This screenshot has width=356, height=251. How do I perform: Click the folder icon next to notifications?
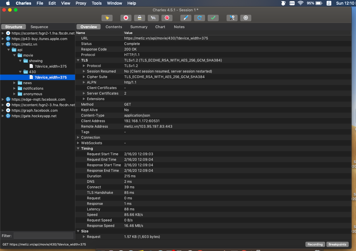tap(20, 89)
